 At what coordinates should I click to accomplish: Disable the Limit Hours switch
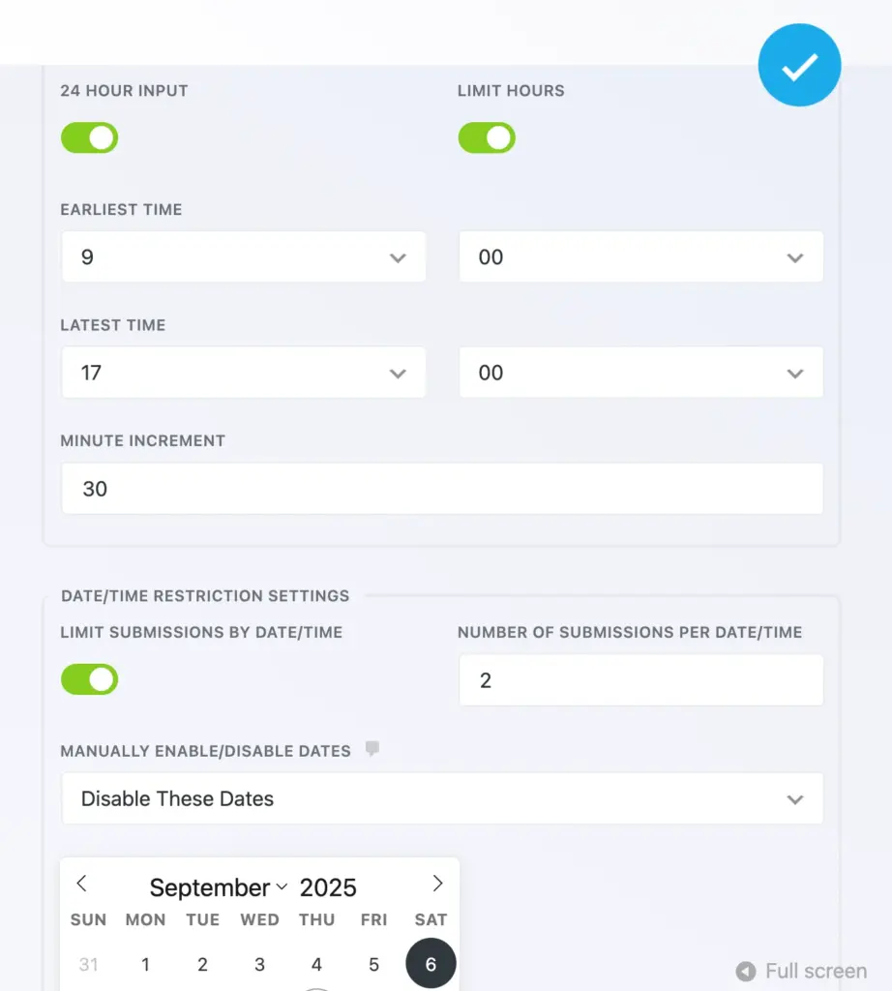[x=487, y=137]
